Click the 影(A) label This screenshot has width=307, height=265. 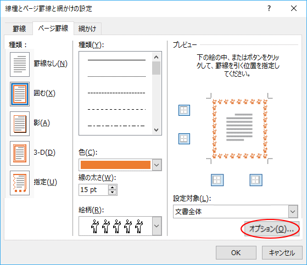tap(42, 123)
